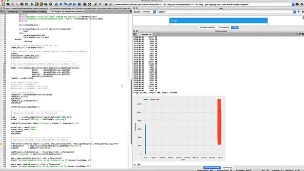Click the red forecast bar in plot
Viewport: 304px width, 171px height.
[x=219, y=122]
